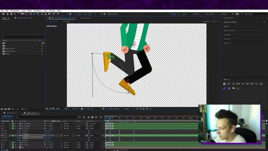This screenshot has width=268, height=151.
Task: Click the trash icon in Project panel
Action: tap(22, 109)
